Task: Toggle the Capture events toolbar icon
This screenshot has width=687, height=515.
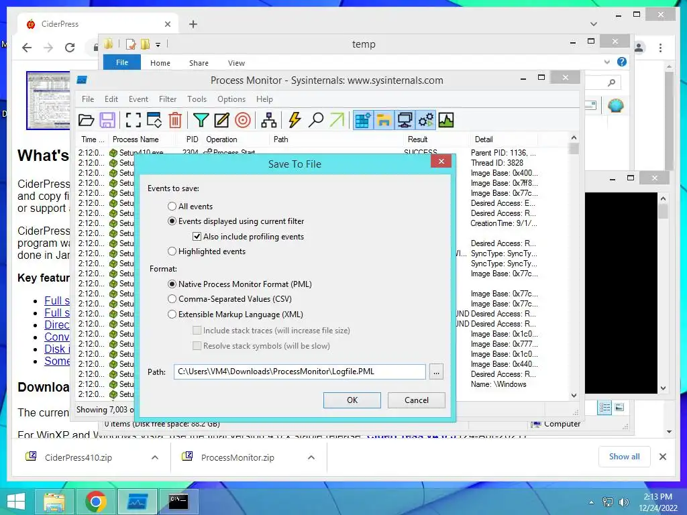Action: point(134,120)
